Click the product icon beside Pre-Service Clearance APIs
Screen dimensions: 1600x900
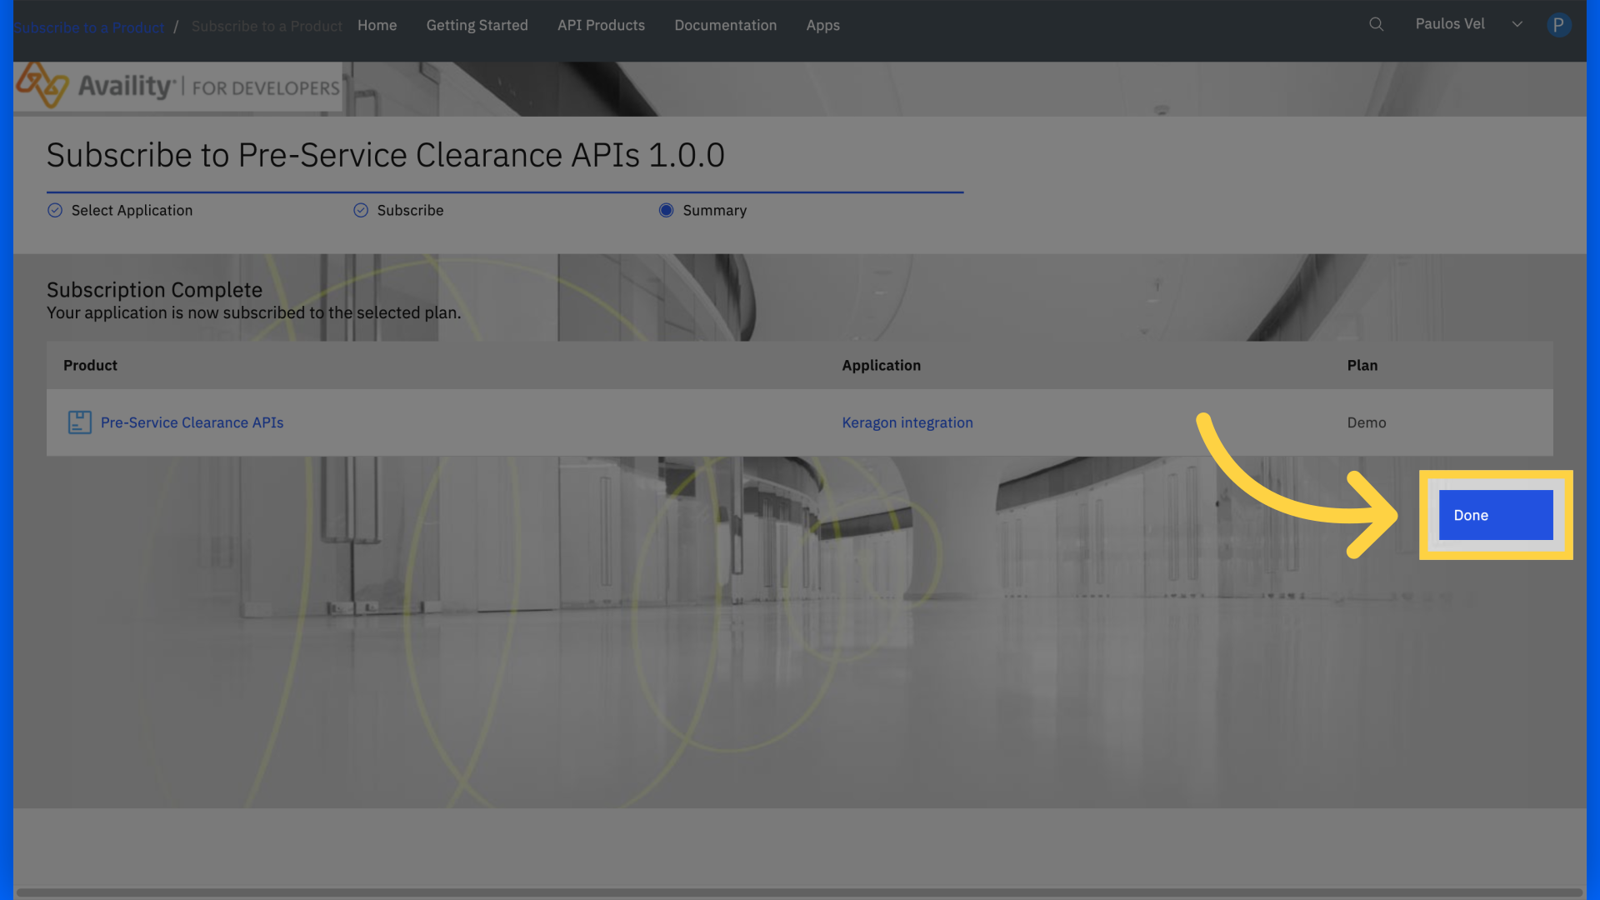tap(80, 422)
